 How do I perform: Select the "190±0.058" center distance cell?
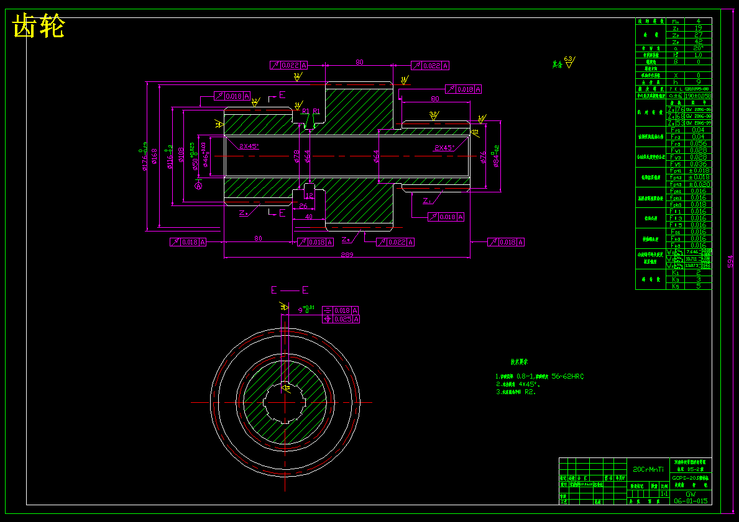click(698, 96)
